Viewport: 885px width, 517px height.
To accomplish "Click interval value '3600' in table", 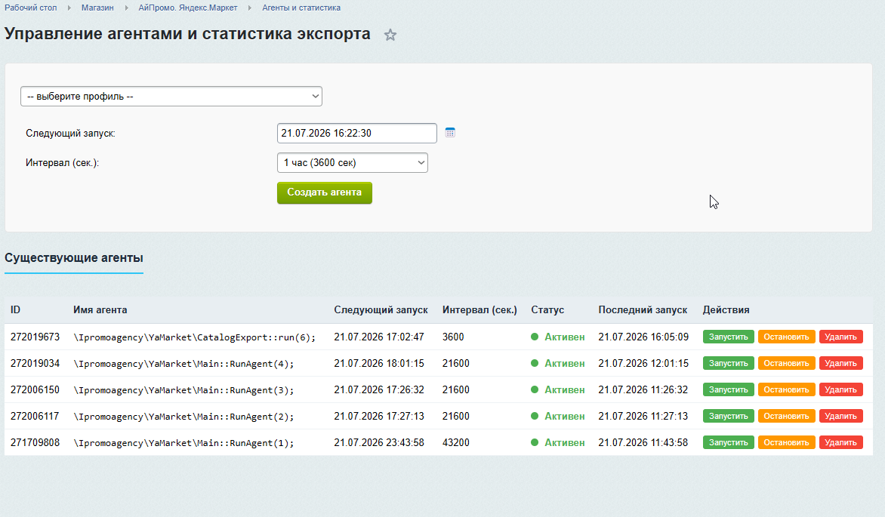I will point(453,337).
